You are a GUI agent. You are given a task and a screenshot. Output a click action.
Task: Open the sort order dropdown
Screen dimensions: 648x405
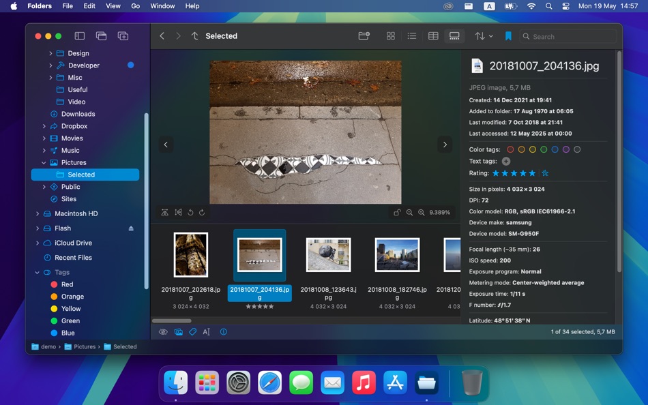[484, 36]
